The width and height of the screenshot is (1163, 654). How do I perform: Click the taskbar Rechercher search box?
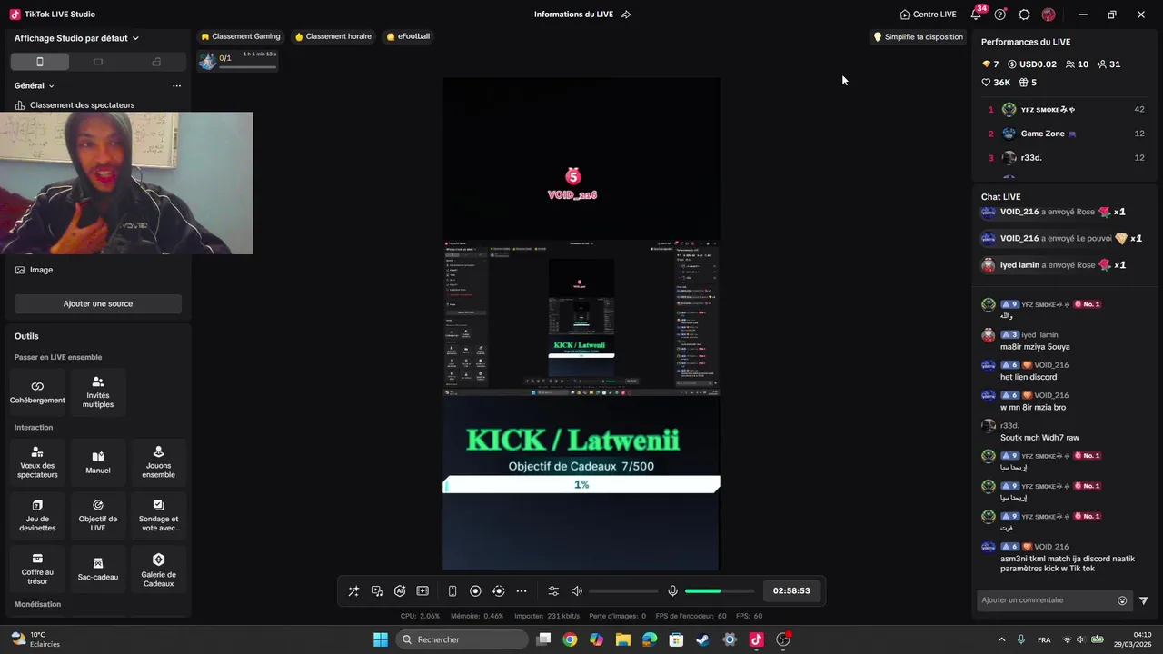click(462, 639)
